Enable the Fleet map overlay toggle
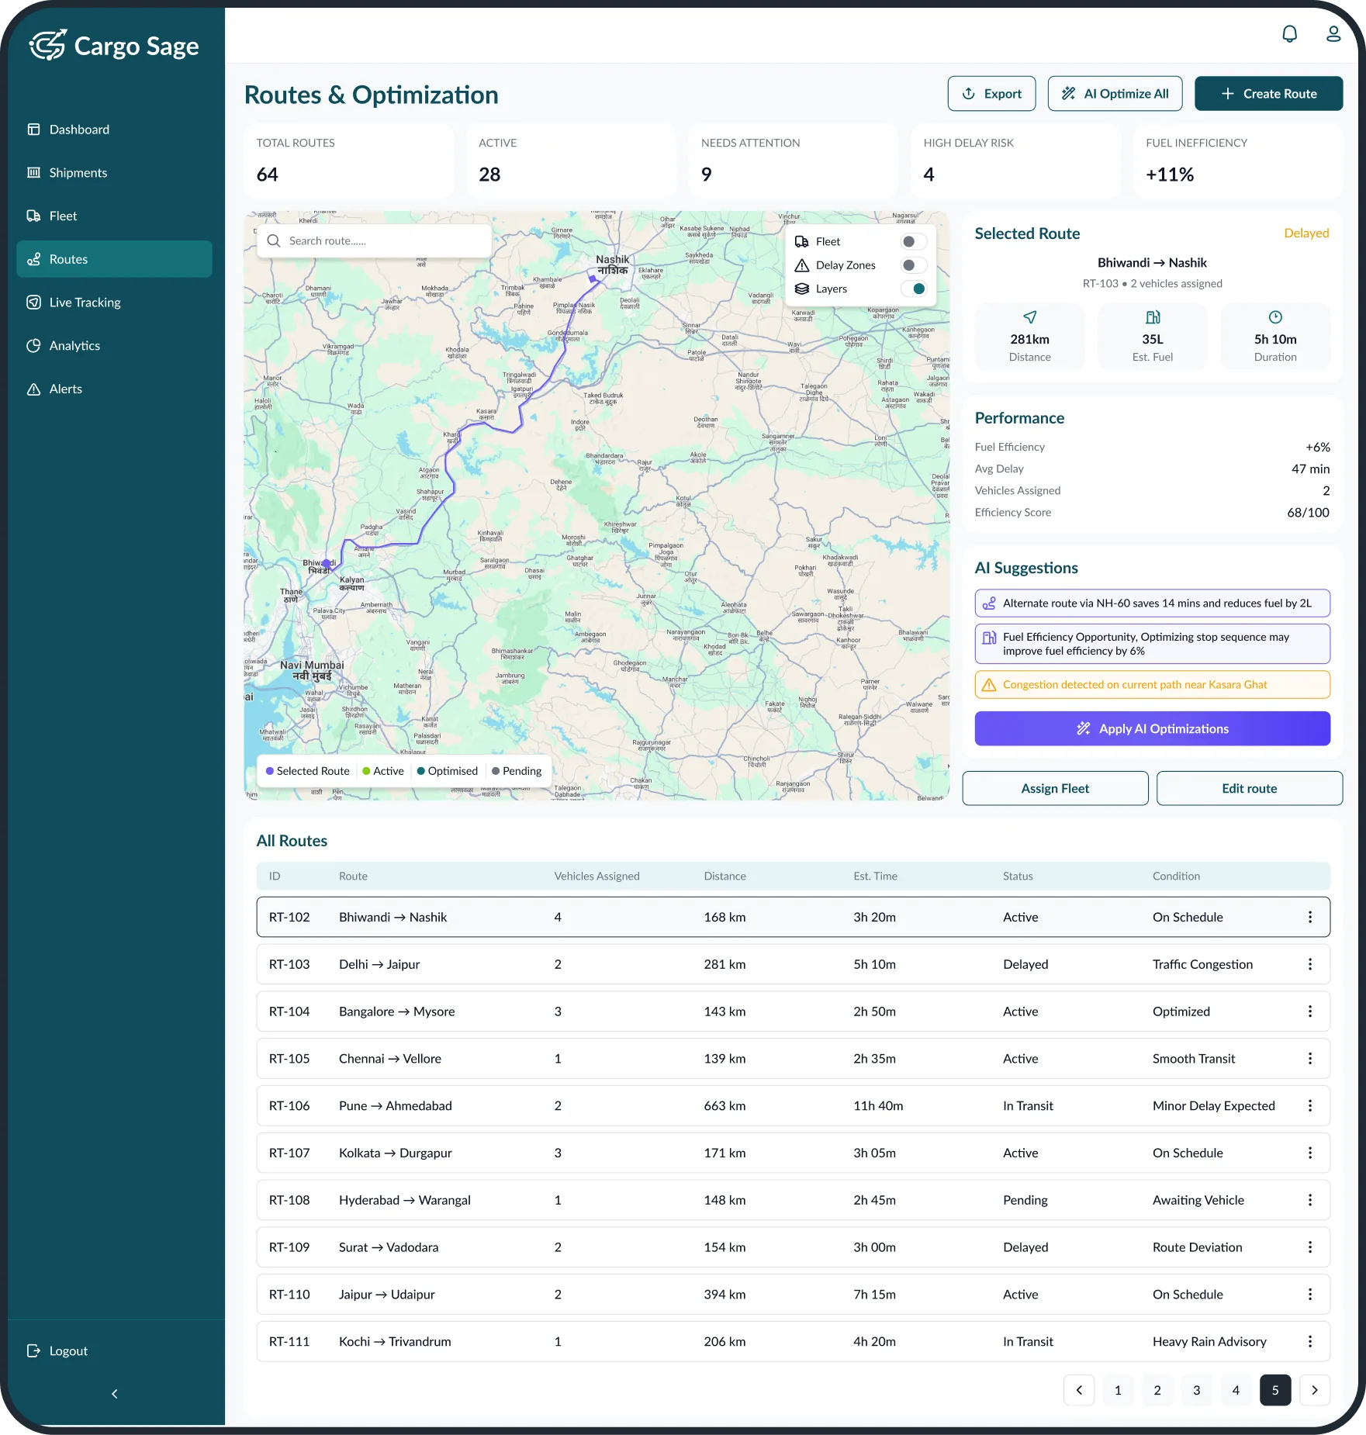 (x=912, y=241)
